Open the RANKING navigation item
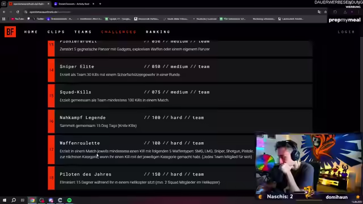This screenshot has height=204, width=363. (158, 32)
